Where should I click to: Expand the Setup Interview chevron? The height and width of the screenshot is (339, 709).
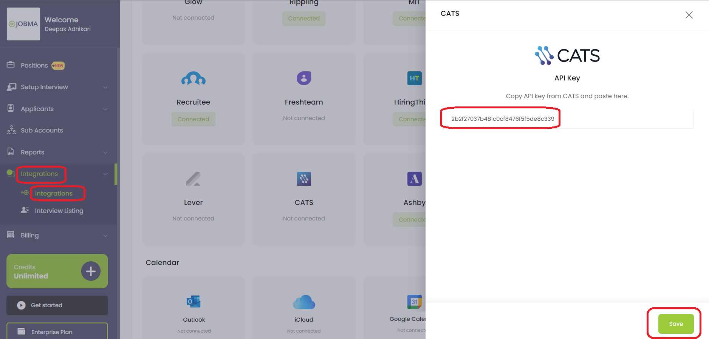tap(105, 87)
